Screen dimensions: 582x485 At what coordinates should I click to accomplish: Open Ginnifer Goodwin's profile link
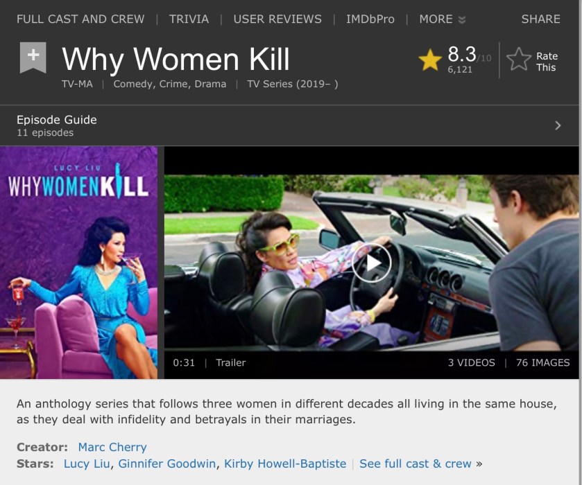(166, 464)
